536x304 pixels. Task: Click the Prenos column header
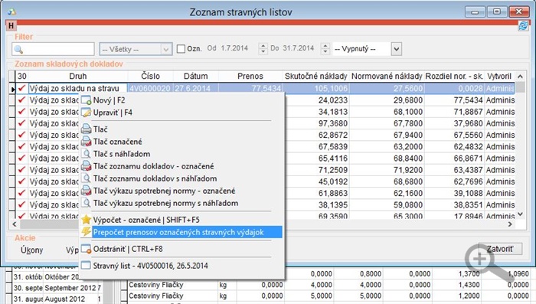coord(250,76)
